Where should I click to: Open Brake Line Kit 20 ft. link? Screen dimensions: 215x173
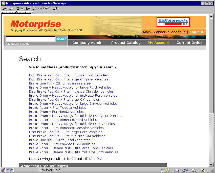(60, 83)
